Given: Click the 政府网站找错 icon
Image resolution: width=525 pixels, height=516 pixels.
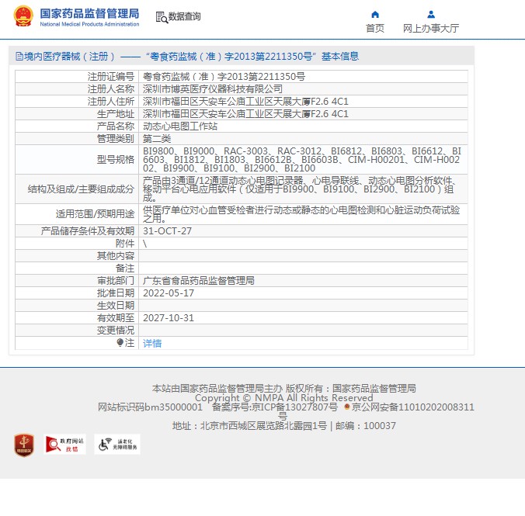Looking at the screenshot, I should [x=64, y=445].
